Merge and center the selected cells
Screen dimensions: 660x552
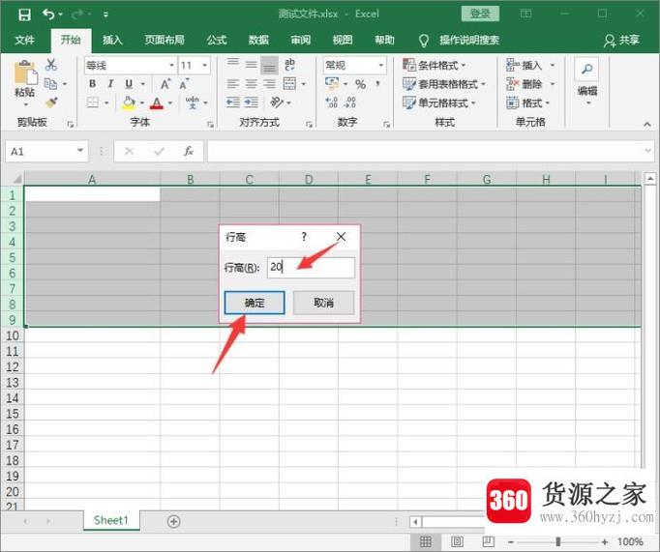click(x=289, y=84)
